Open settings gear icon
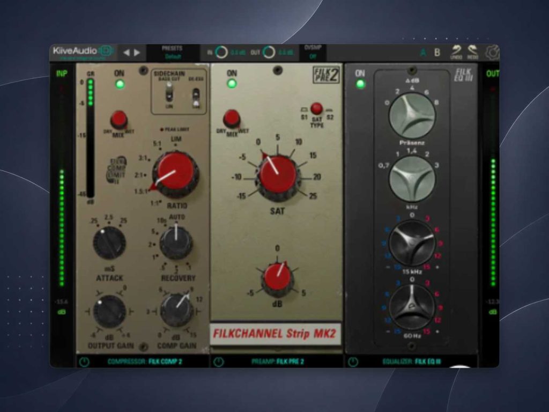Image resolution: width=549 pixels, height=412 pixels. coord(492,53)
